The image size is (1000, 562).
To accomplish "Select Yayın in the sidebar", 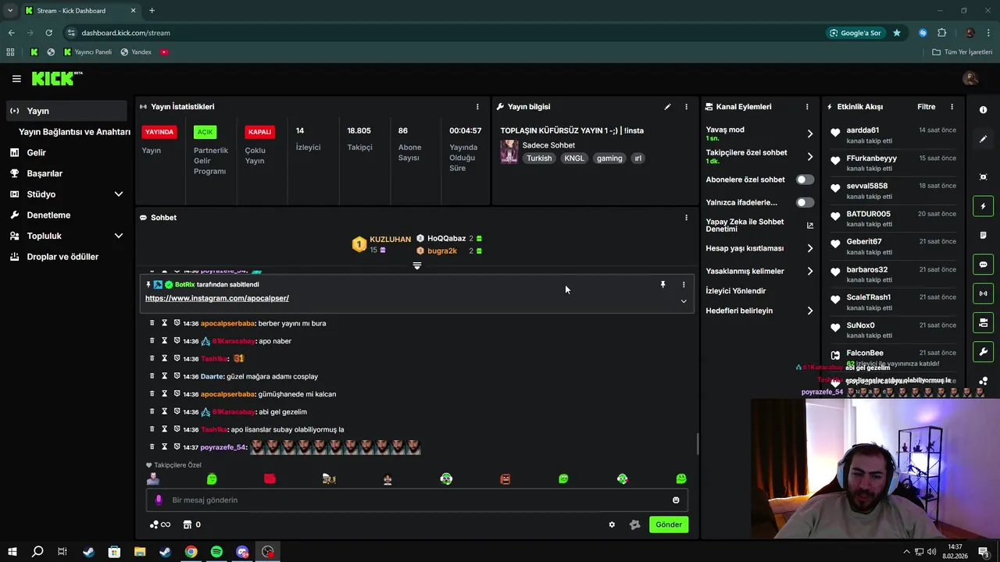I will point(66,111).
